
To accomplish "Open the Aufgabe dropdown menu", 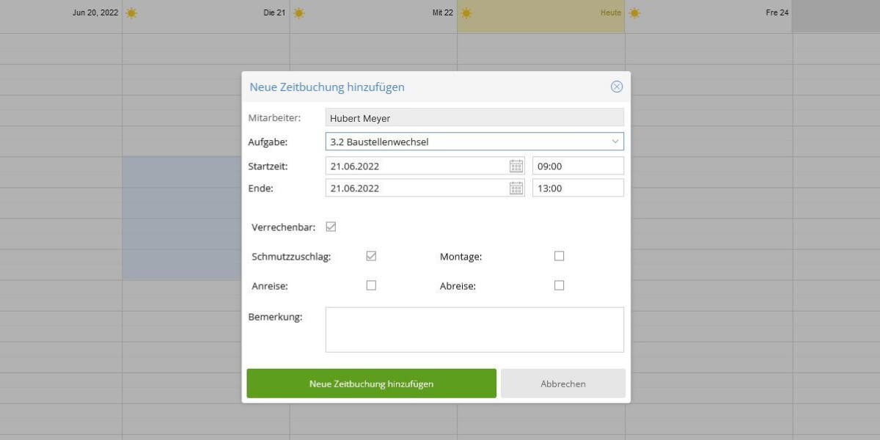I will tap(615, 141).
